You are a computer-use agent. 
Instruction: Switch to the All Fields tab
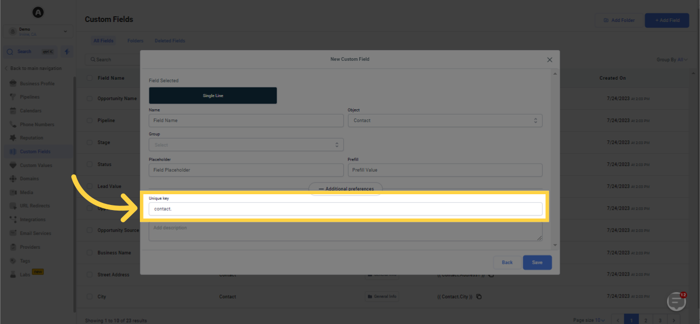tap(103, 41)
